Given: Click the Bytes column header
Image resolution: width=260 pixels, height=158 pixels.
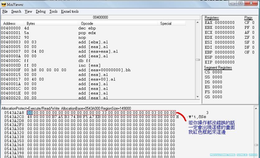Looking at the screenshot, I should 31,23.
